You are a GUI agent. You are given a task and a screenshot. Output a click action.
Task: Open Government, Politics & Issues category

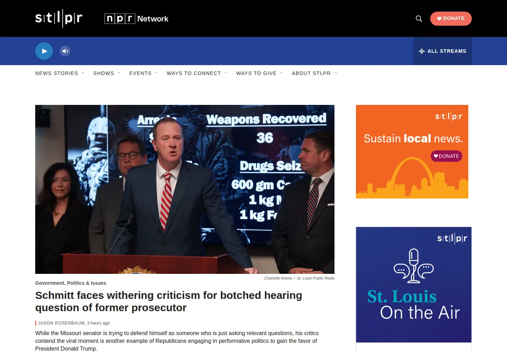point(70,283)
